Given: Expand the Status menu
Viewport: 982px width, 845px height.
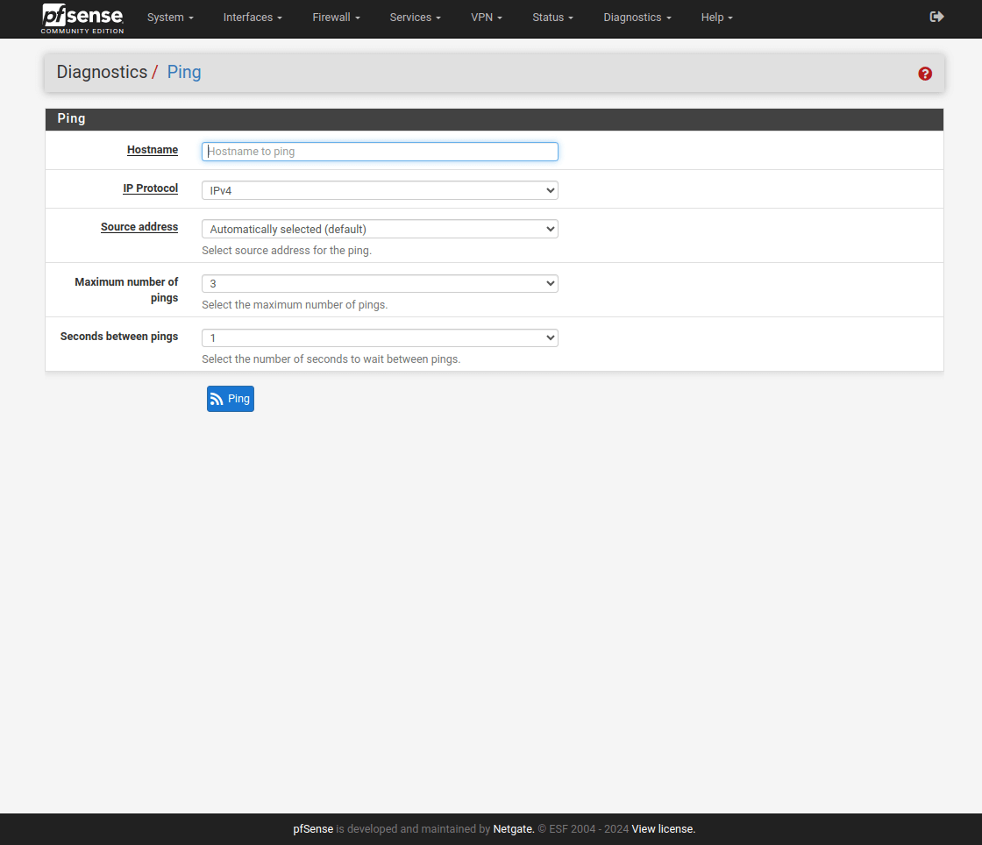Looking at the screenshot, I should [552, 18].
